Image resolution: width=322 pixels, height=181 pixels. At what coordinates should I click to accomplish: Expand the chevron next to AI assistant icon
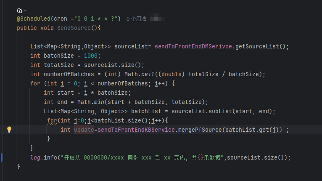coord(25,11)
